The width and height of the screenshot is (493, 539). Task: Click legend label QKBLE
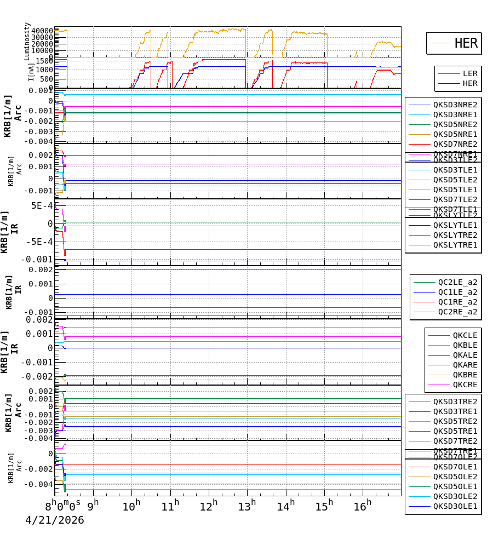click(465, 346)
